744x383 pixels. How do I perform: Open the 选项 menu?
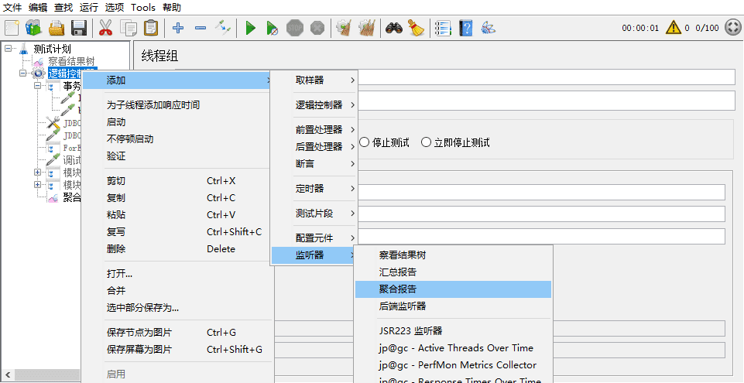click(x=115, y=8)
